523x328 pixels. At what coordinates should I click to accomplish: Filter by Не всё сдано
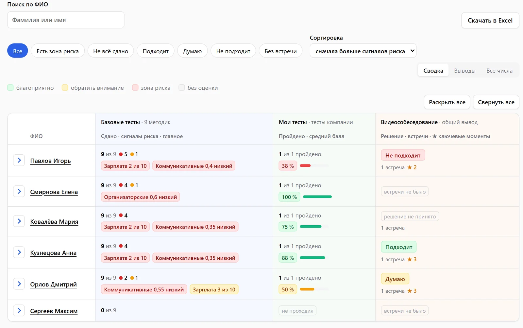click(x=110, y=51)
